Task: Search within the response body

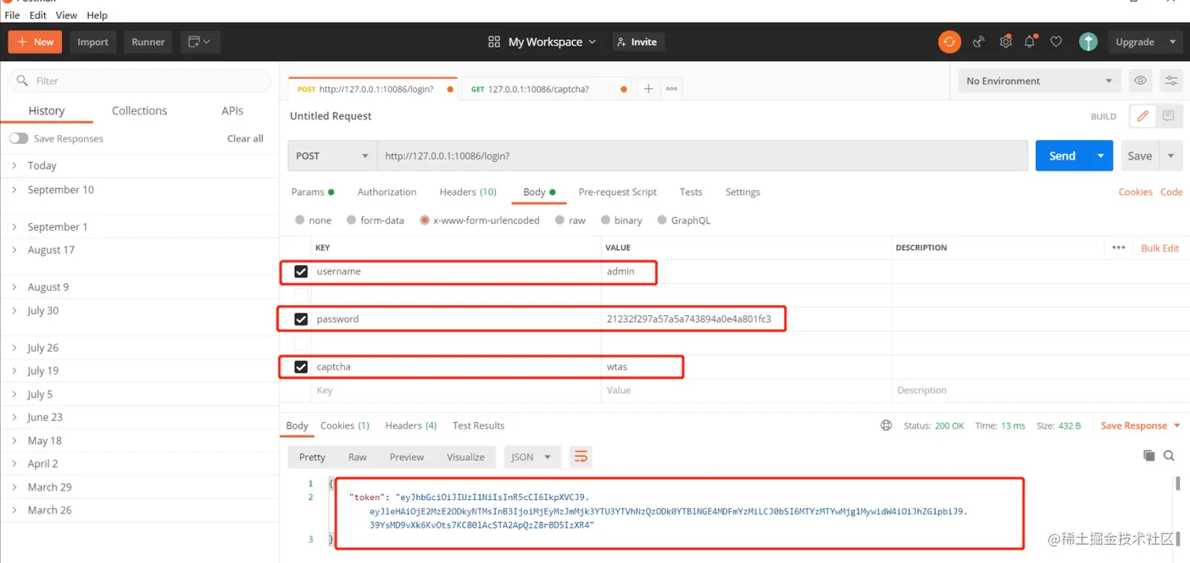Action: coord(1170,455)
